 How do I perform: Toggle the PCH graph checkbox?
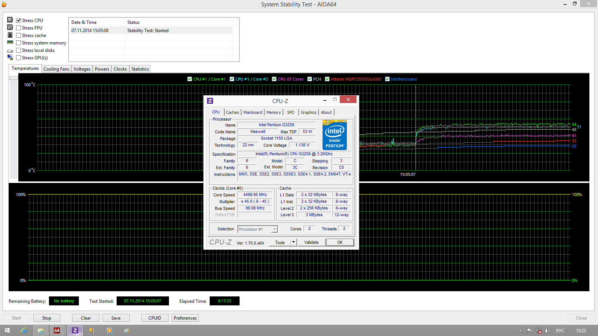pos(309,79)
